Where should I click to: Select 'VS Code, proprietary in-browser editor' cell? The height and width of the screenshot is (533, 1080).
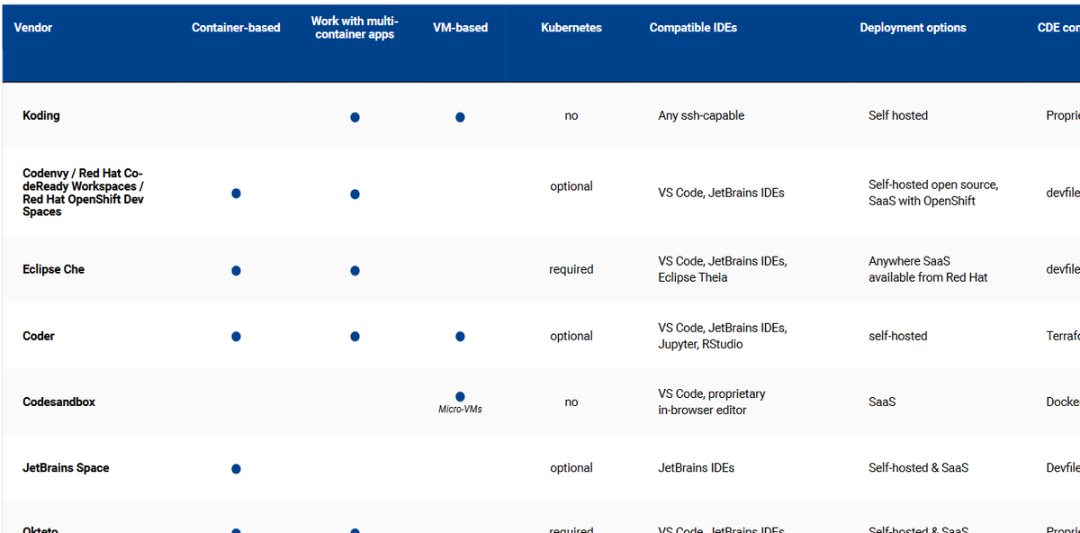click(712, 402)
